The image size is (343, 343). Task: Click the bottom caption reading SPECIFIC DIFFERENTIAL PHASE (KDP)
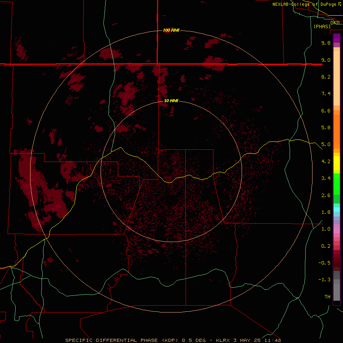[x=122, y=340]
